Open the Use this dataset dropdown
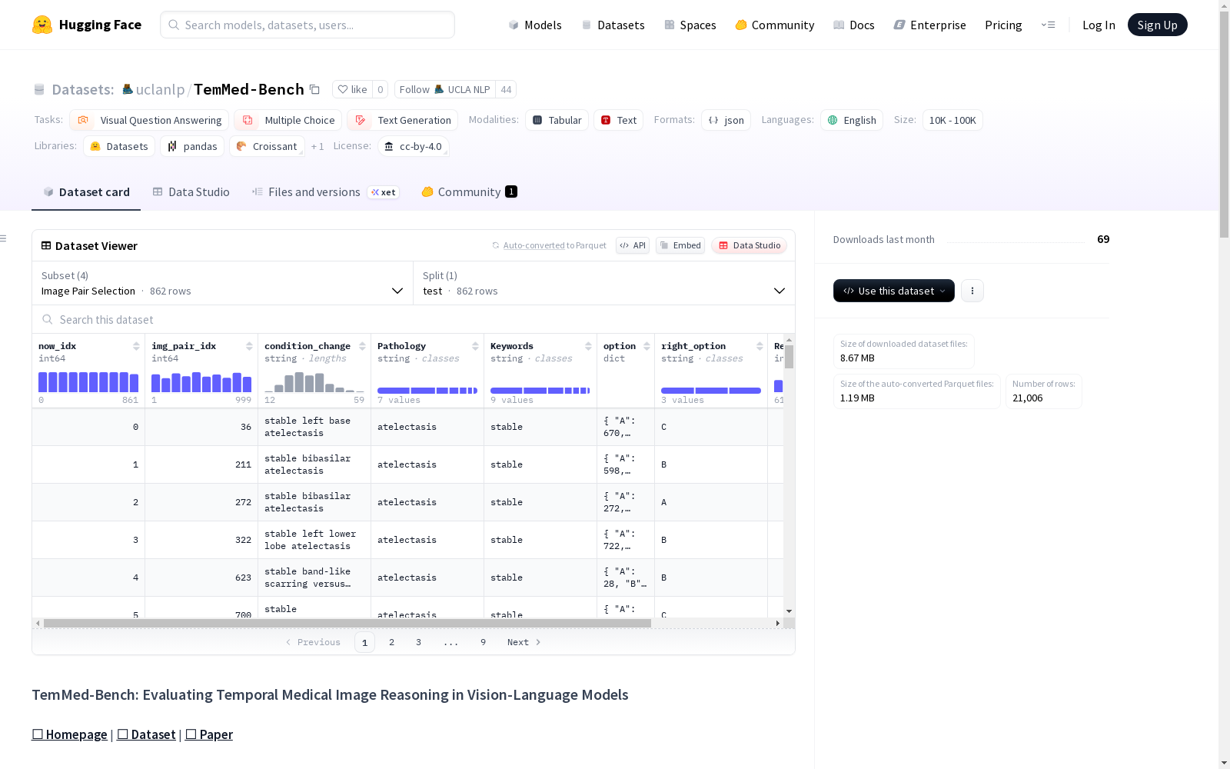Viewport: 1230px width, 769px height. coord(894,291)
